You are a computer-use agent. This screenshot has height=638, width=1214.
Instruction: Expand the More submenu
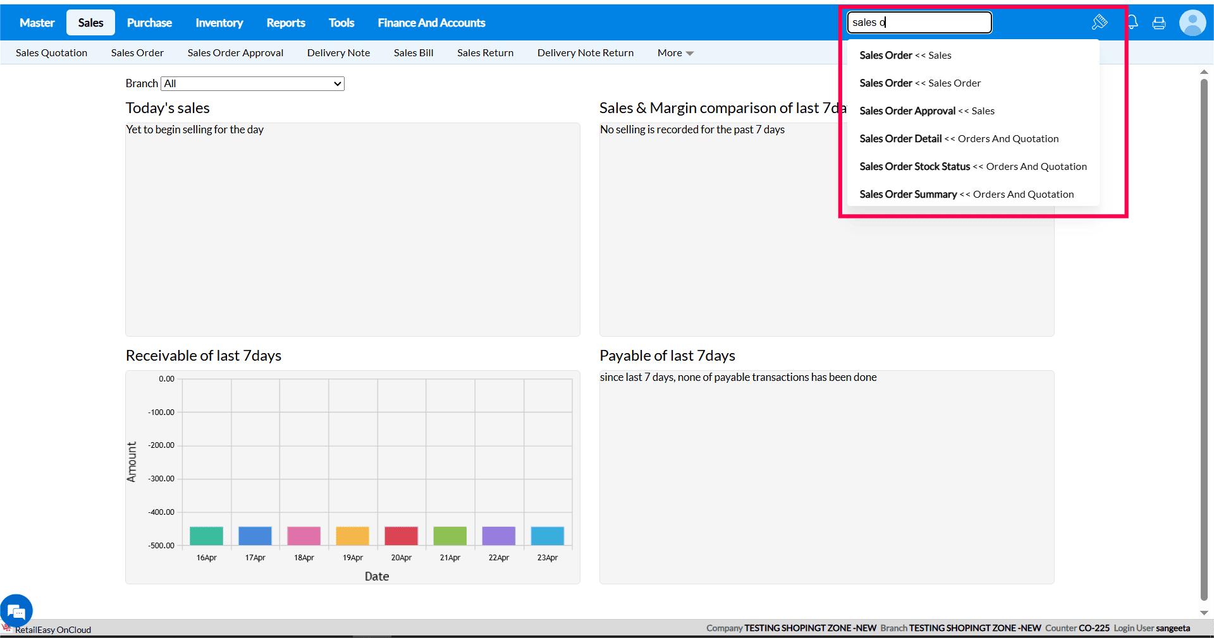pos(675,53)
